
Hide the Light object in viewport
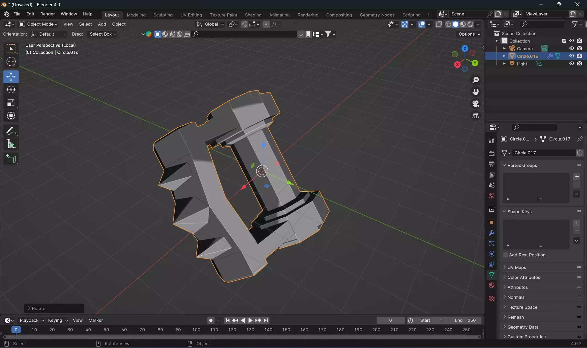point(572,64)
